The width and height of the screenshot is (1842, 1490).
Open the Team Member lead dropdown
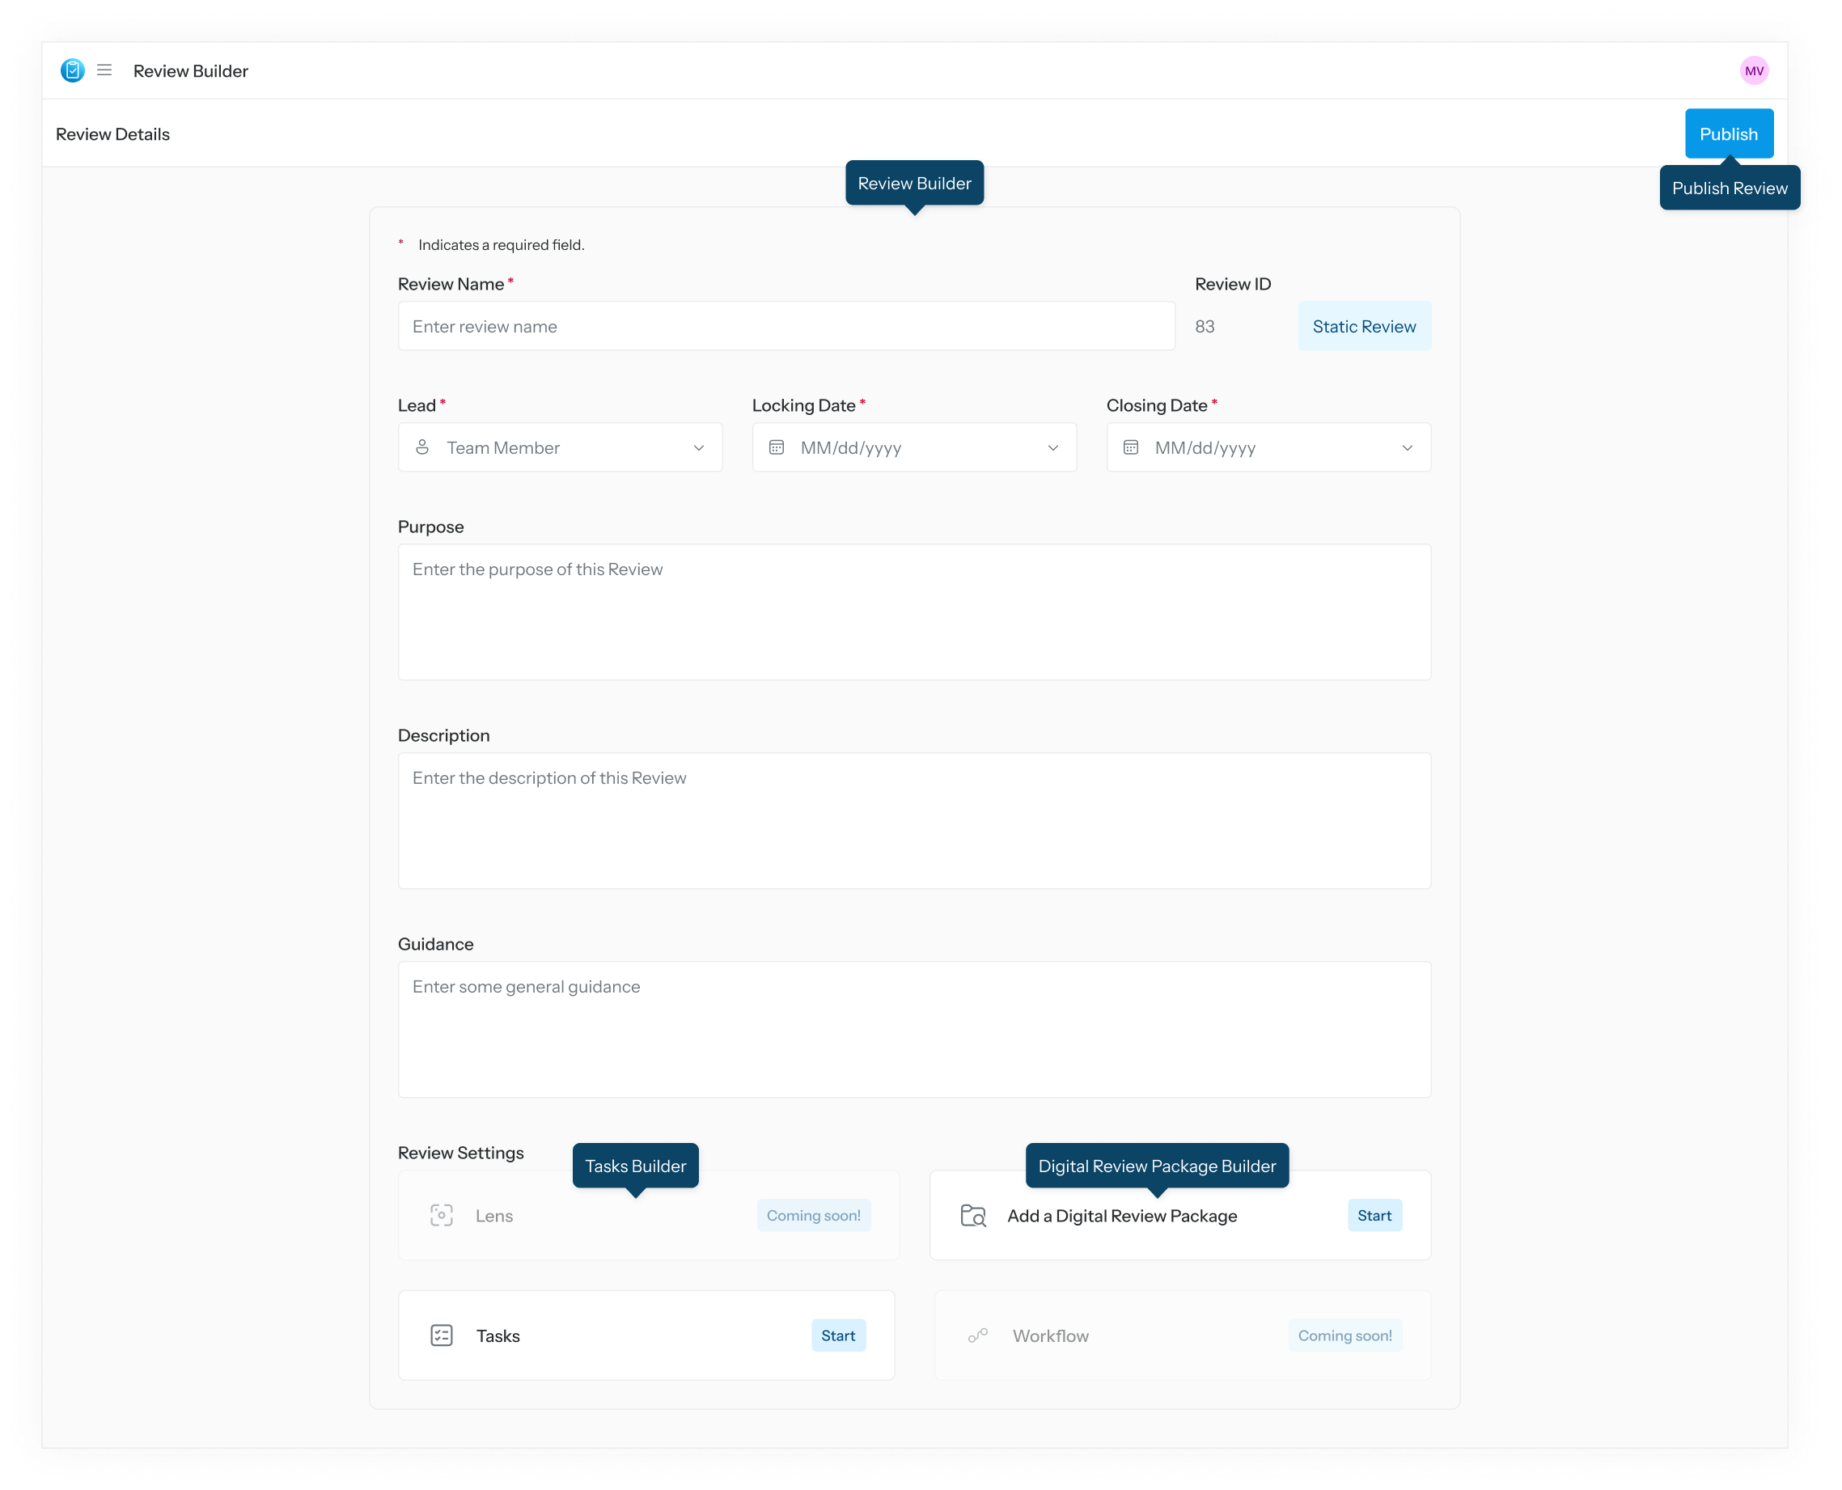point(560,447)
